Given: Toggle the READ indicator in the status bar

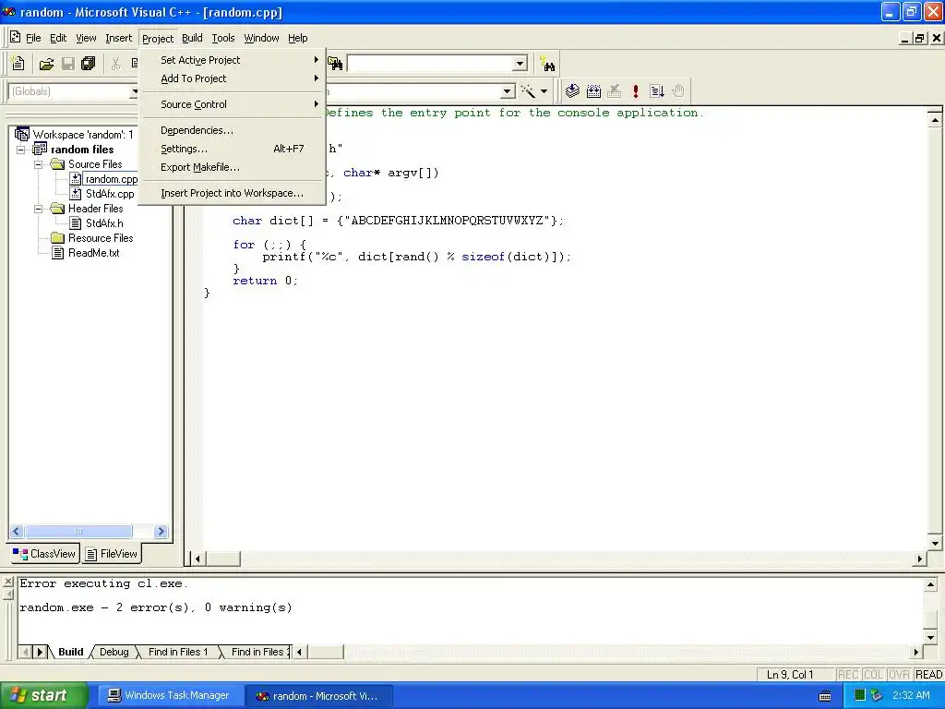Looking at the screenshot, I should tap(928, 675).
